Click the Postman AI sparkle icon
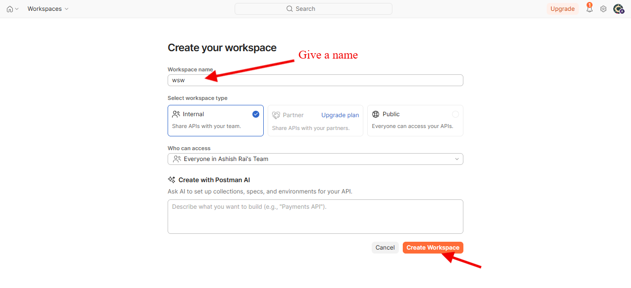This screenshot has height=288, width=631. (172, 180)
